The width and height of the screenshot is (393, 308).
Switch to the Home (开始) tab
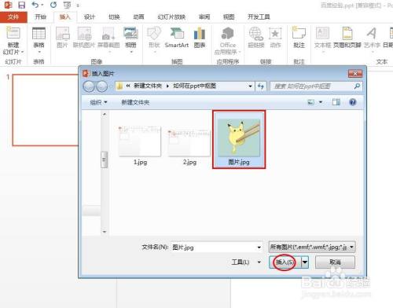[x=41, y=17]
